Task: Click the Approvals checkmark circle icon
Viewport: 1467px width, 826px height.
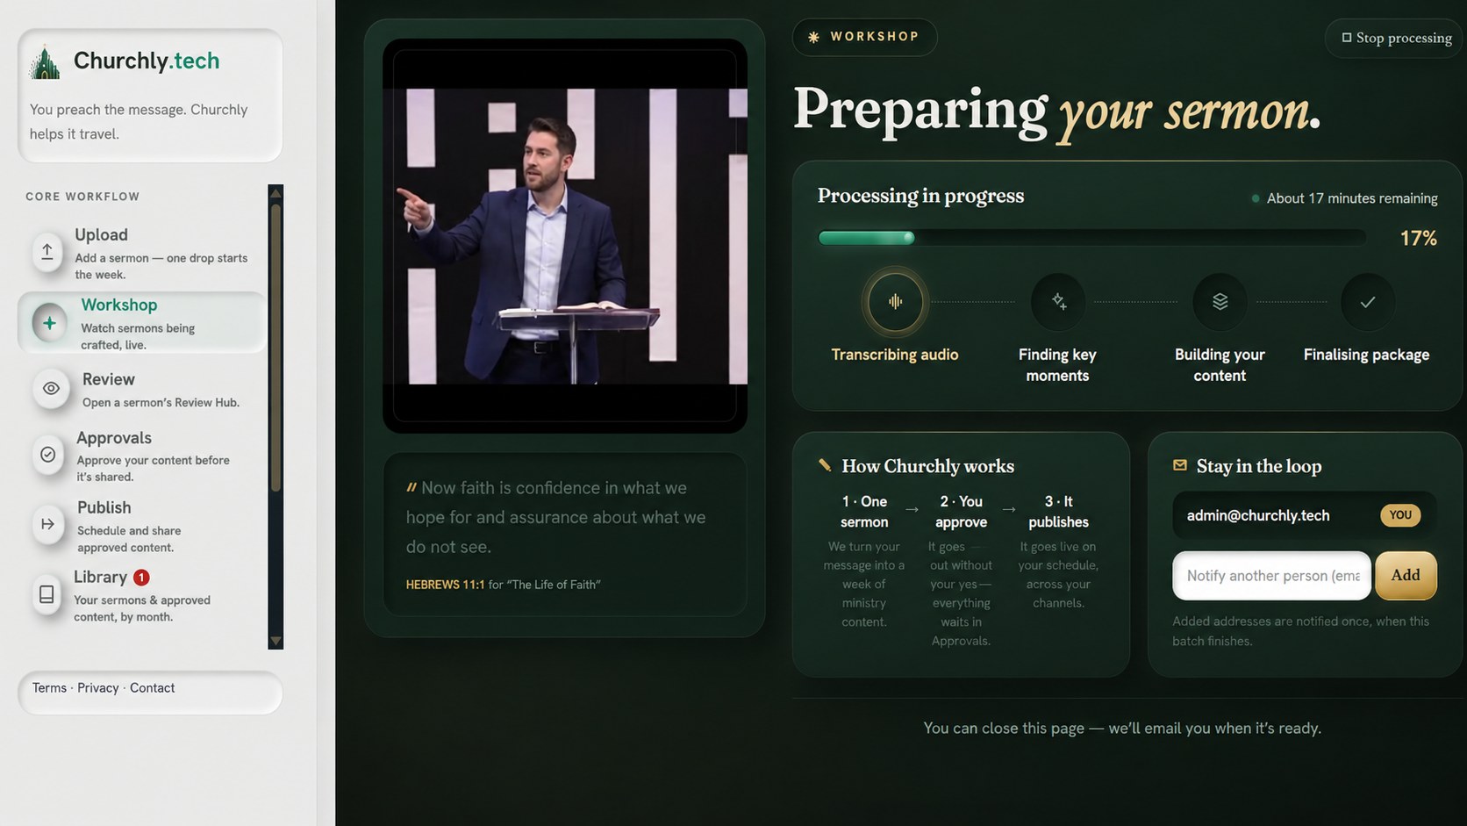Action: pos(47,454)
